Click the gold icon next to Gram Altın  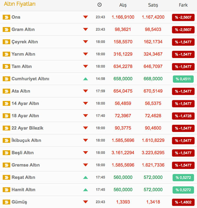coord(6,29)
